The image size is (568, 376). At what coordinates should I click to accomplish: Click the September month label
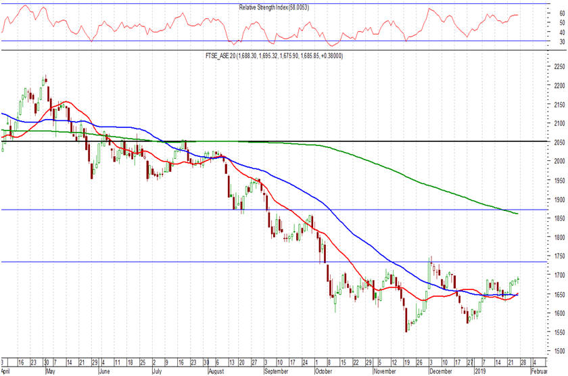tap(276, 371)
